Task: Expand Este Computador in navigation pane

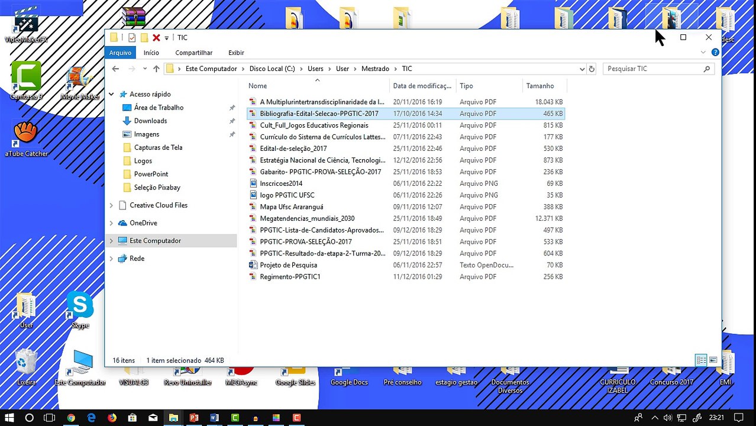Action: point(111,241)
